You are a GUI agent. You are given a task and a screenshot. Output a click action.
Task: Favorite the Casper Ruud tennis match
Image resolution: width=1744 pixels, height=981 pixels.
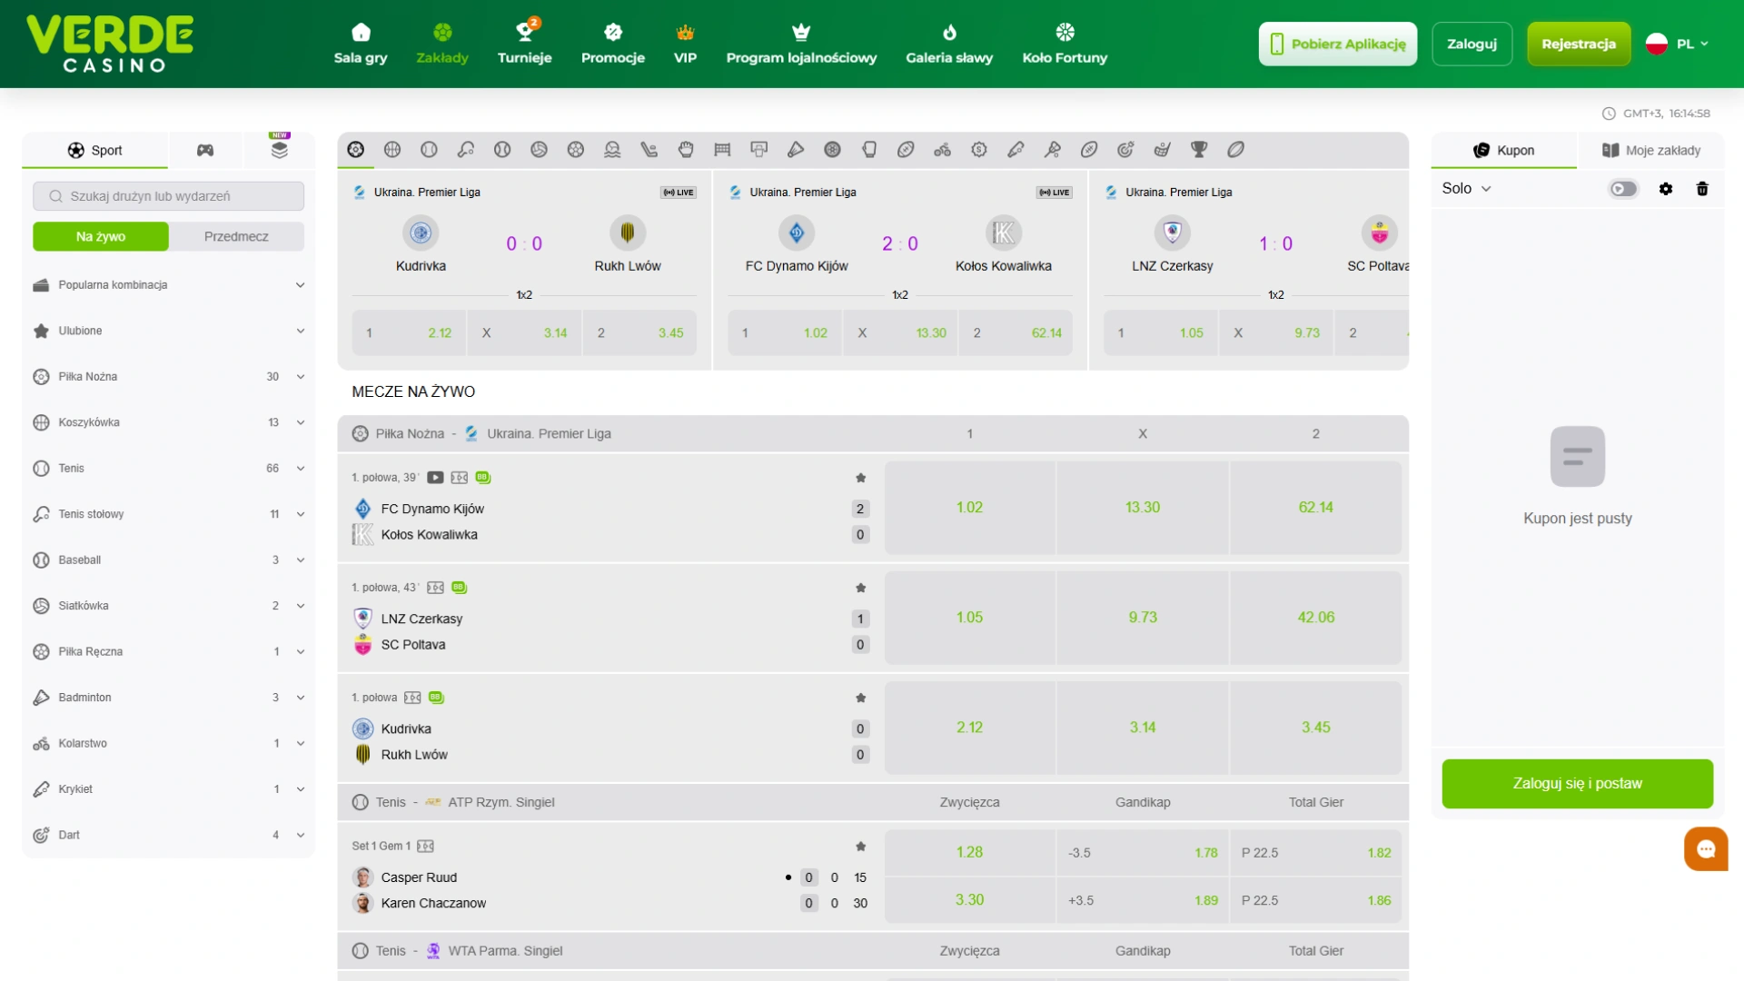(860, 847)
